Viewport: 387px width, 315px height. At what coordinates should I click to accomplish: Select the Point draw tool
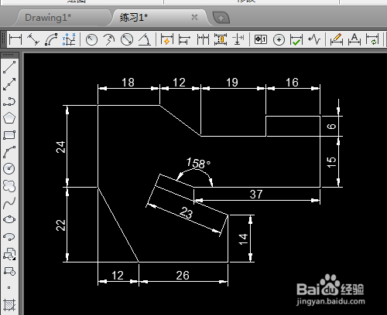tap(9, 287)
